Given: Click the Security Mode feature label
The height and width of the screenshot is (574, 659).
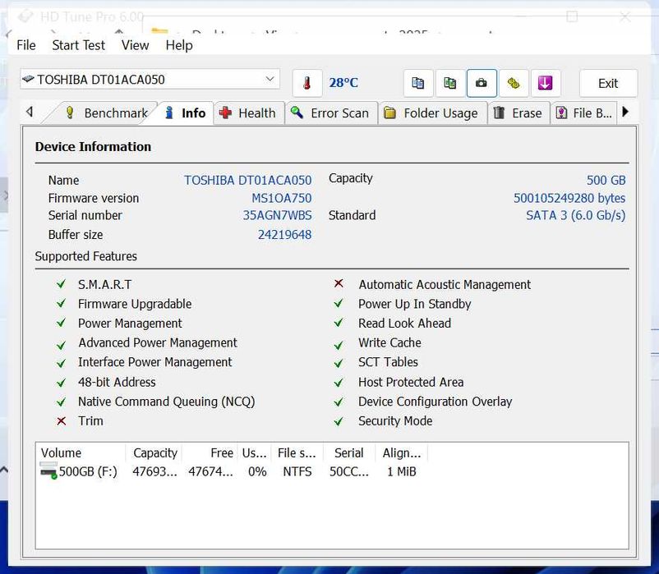Looking at the screenshot, I should click(395, 420).
